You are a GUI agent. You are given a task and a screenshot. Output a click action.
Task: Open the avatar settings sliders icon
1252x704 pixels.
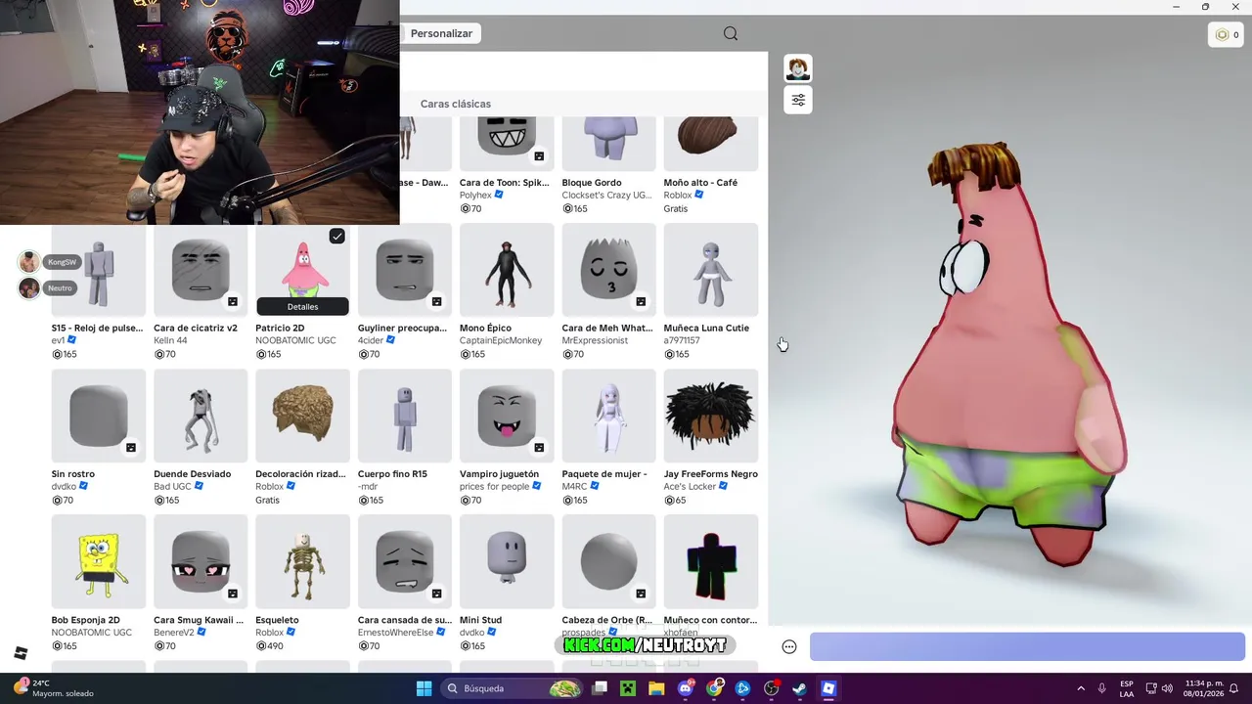tap(798, 100)
